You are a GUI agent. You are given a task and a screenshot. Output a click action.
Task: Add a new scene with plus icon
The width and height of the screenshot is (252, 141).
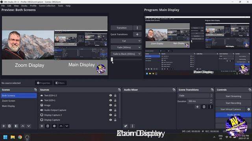coord(4,126)
